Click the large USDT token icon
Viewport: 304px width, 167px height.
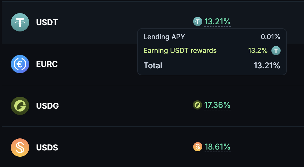point(20,22)
